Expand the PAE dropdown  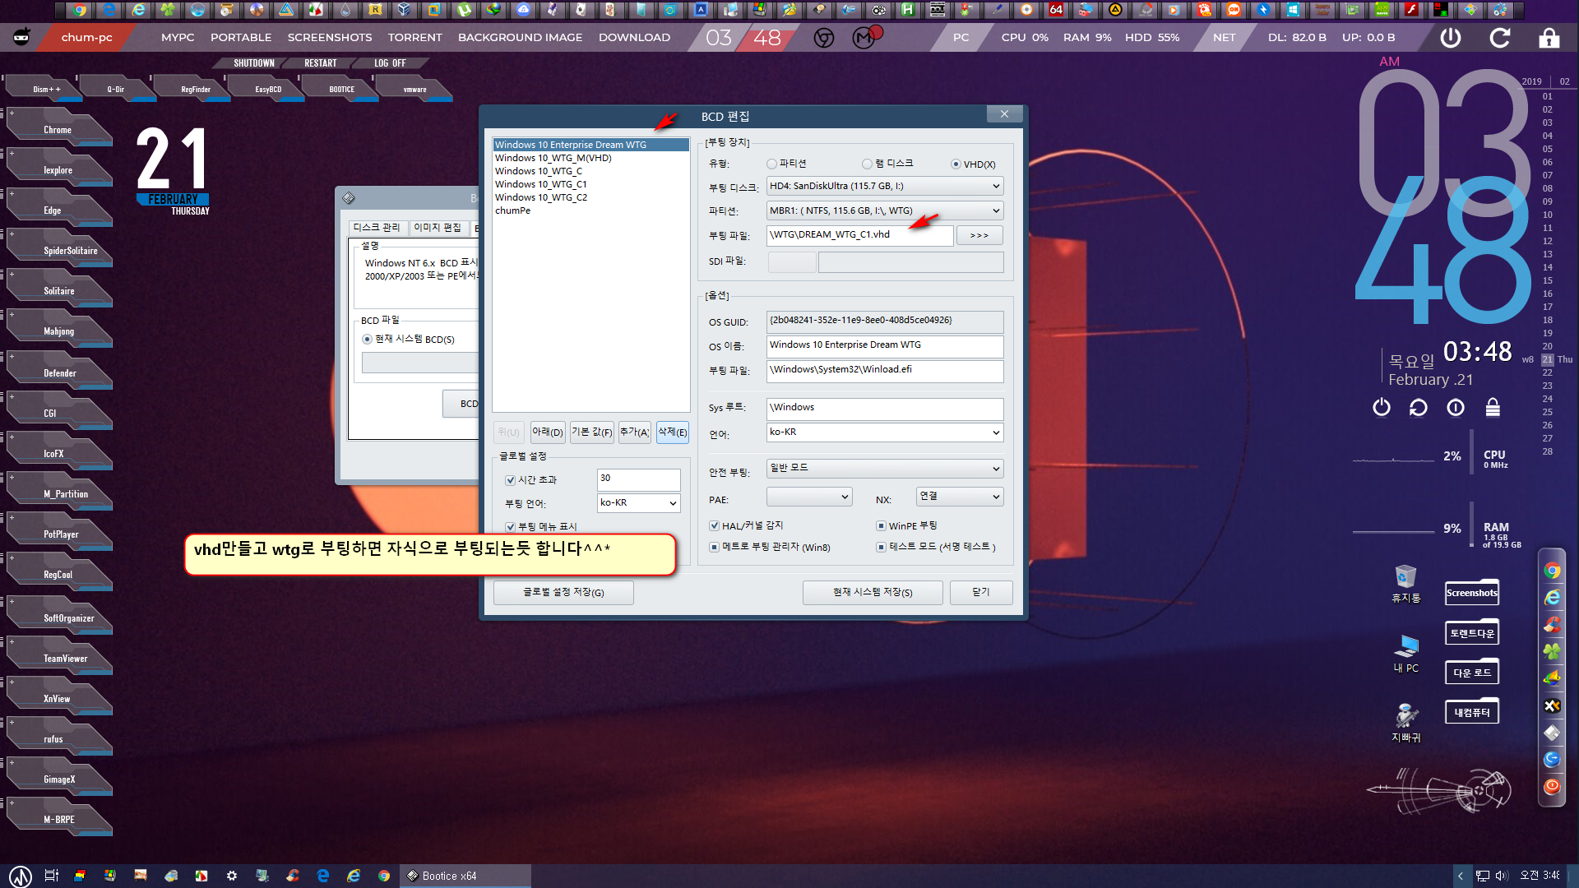coord(809,497)
